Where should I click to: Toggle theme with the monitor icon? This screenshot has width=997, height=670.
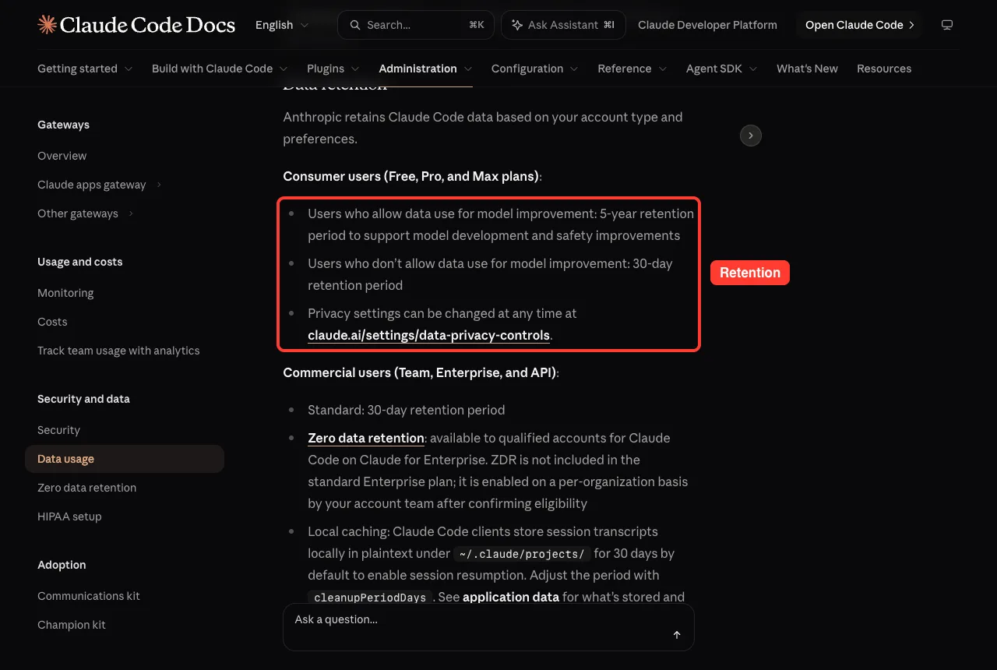point(947,25)
